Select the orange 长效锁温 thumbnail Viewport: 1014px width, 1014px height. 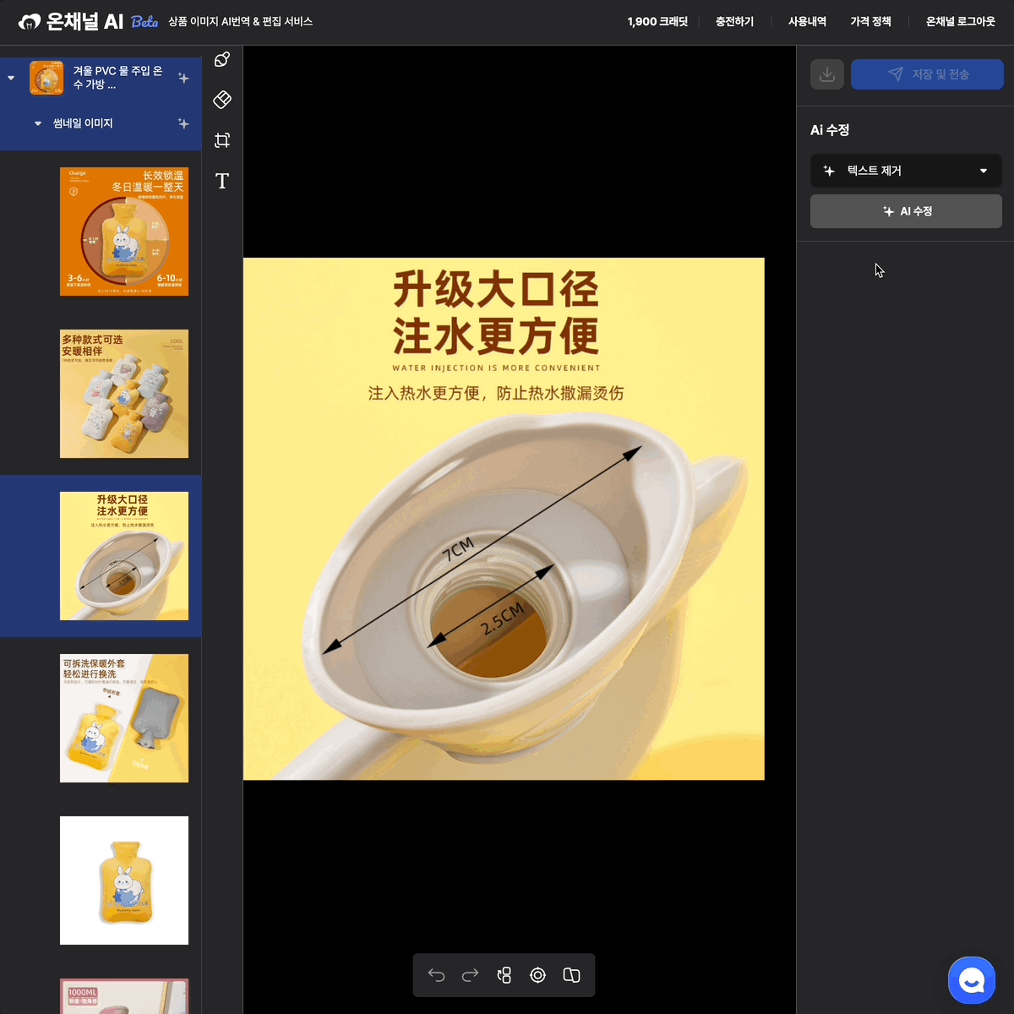[x=124, y=232]
